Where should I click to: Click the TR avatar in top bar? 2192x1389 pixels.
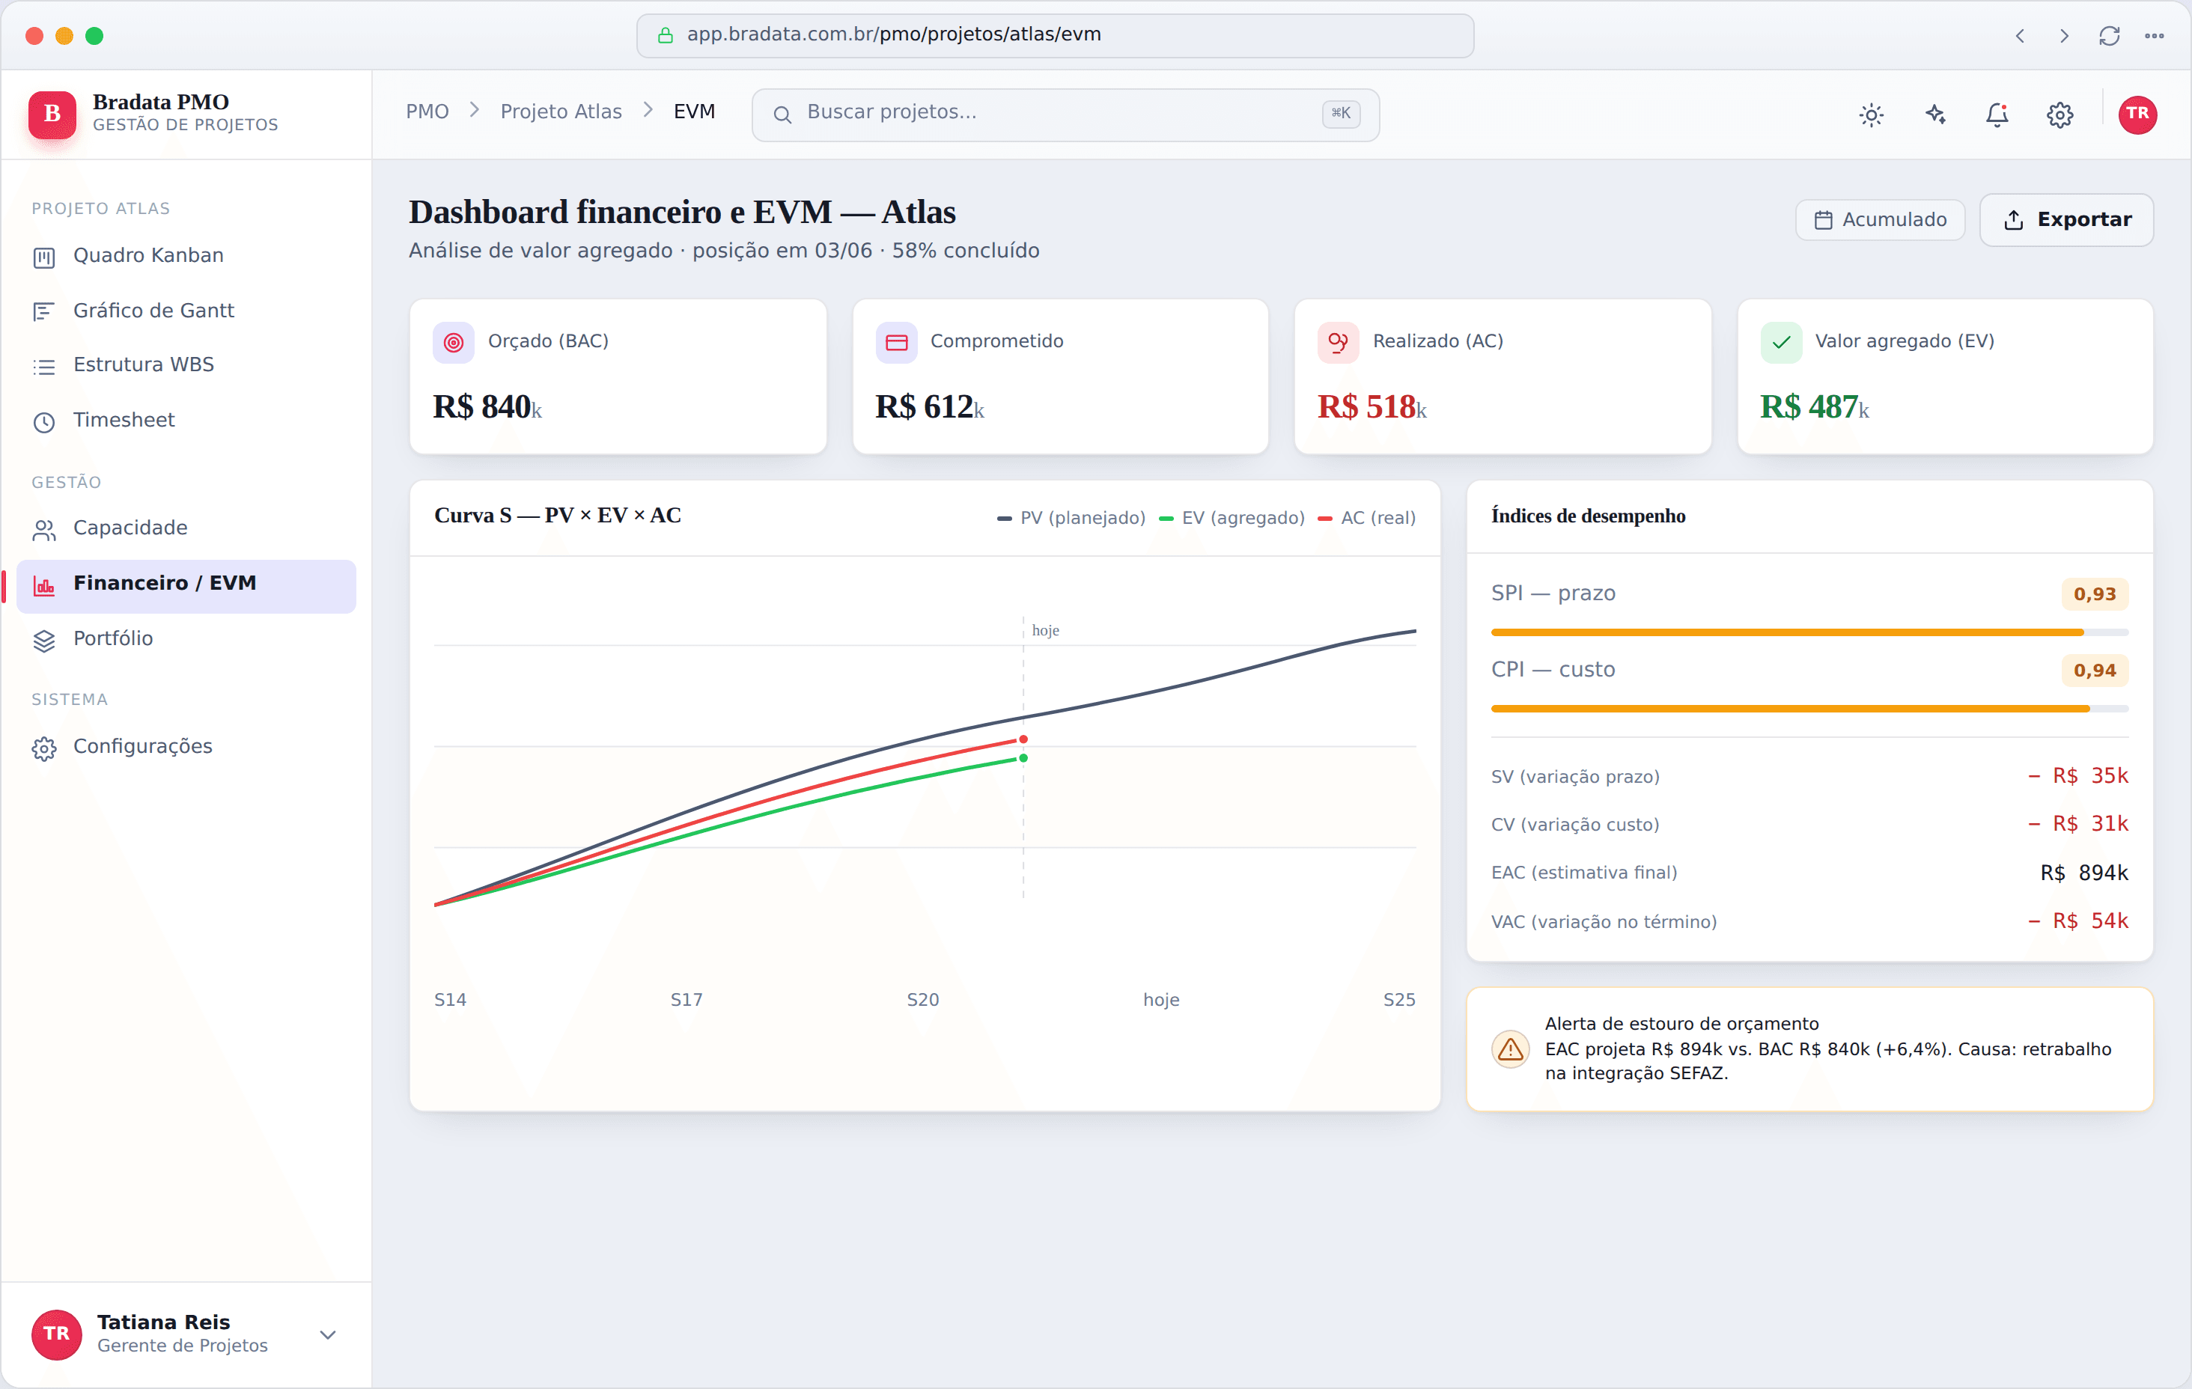pos(2137,115)
